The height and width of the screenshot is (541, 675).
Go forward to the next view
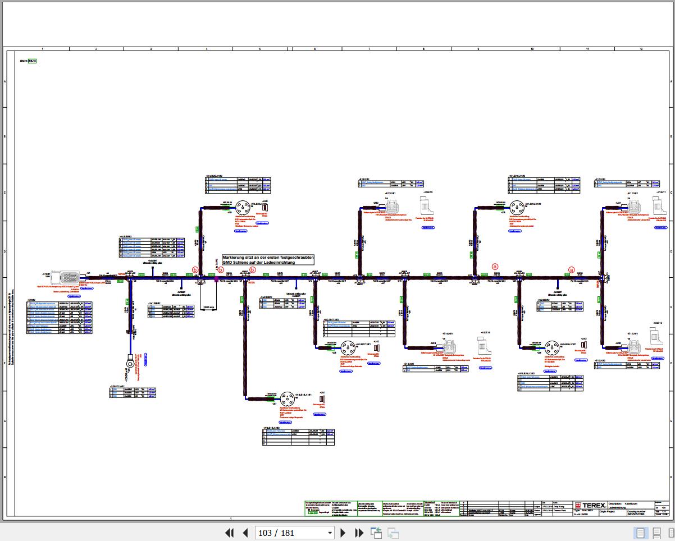393,533
